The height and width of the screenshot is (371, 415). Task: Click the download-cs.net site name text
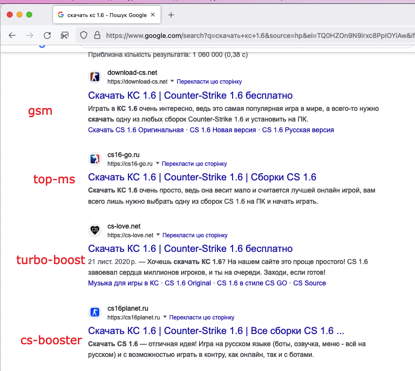[x=132, y=72]
